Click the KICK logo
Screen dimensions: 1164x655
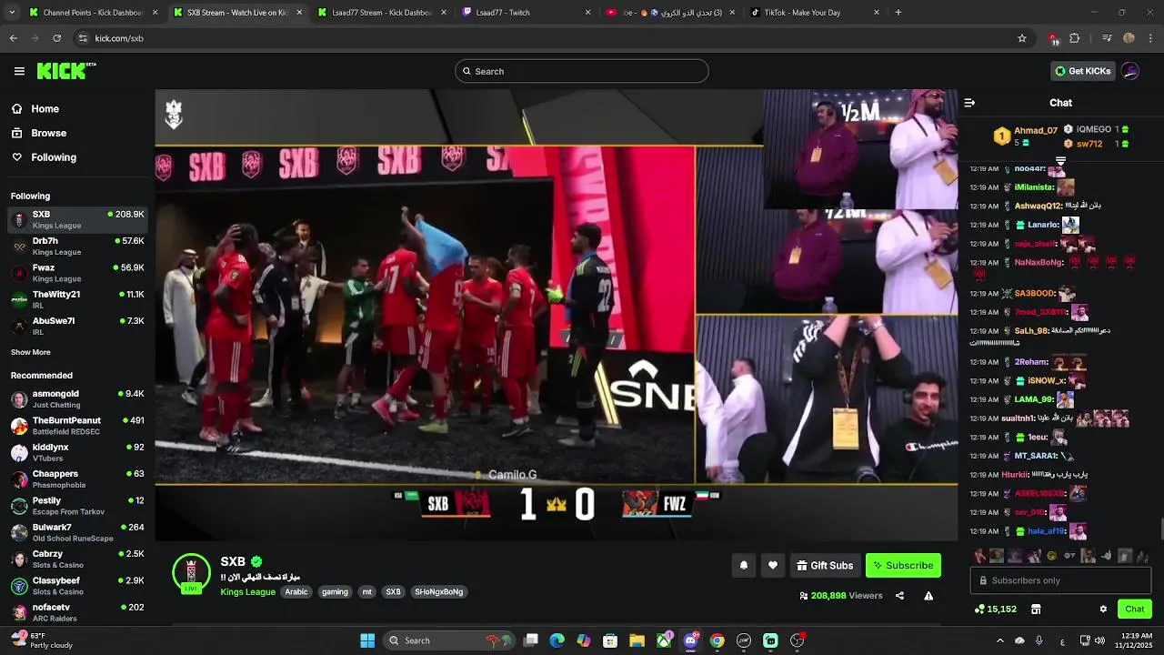(x=66, y=71)
